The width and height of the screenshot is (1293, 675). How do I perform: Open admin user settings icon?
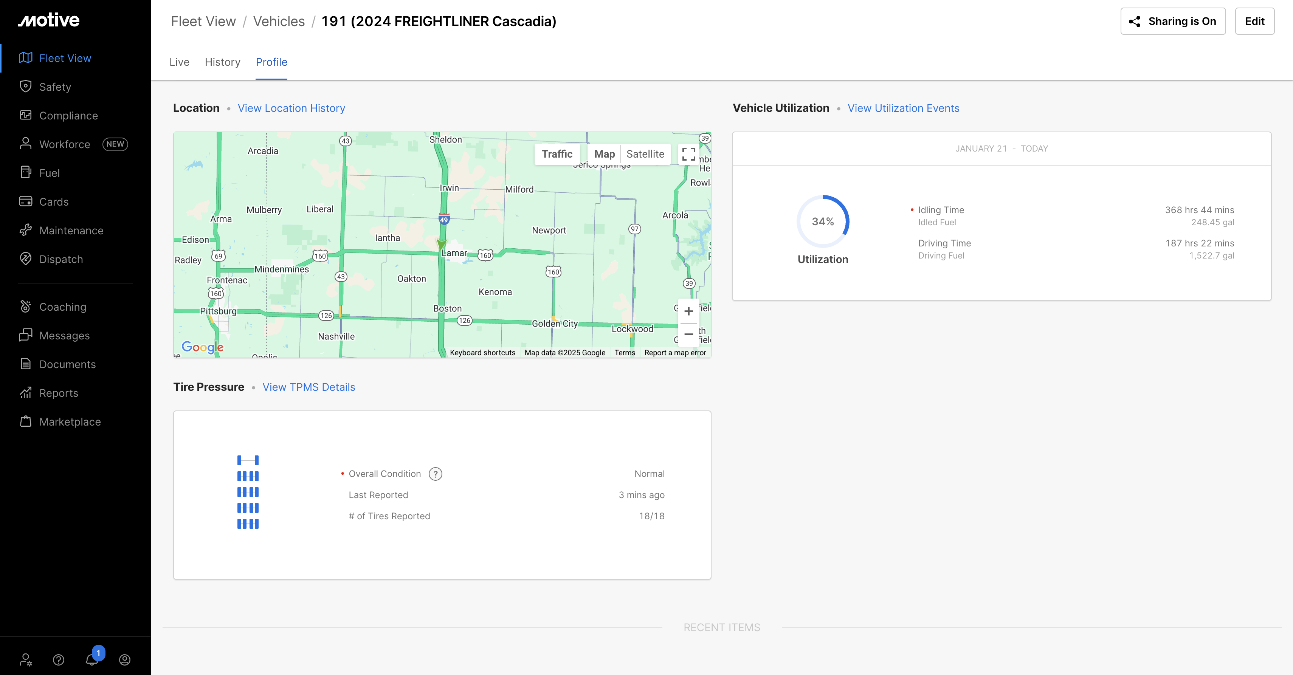click(26, 660)
